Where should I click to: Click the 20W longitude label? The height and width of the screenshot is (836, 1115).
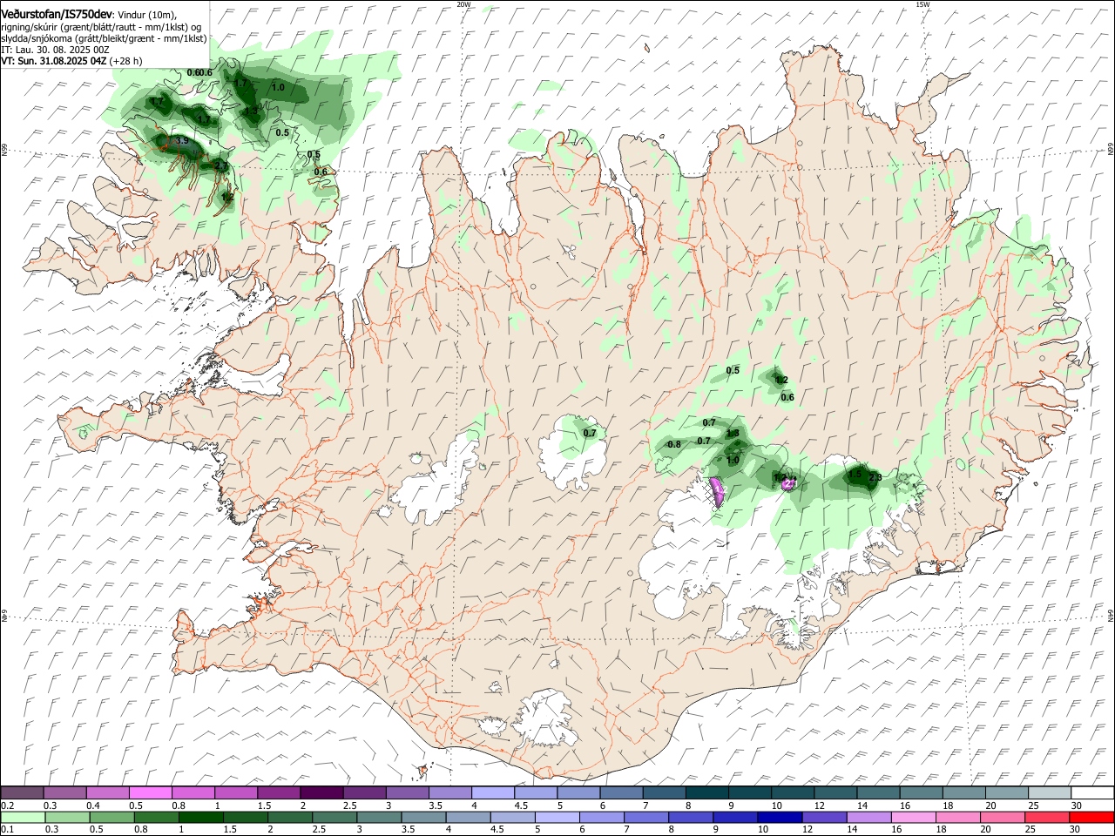(x=463, y=4)
